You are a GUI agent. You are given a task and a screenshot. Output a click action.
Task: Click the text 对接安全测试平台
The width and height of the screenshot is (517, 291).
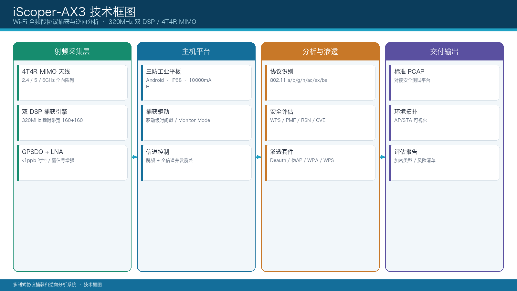[x=412, y=80]
